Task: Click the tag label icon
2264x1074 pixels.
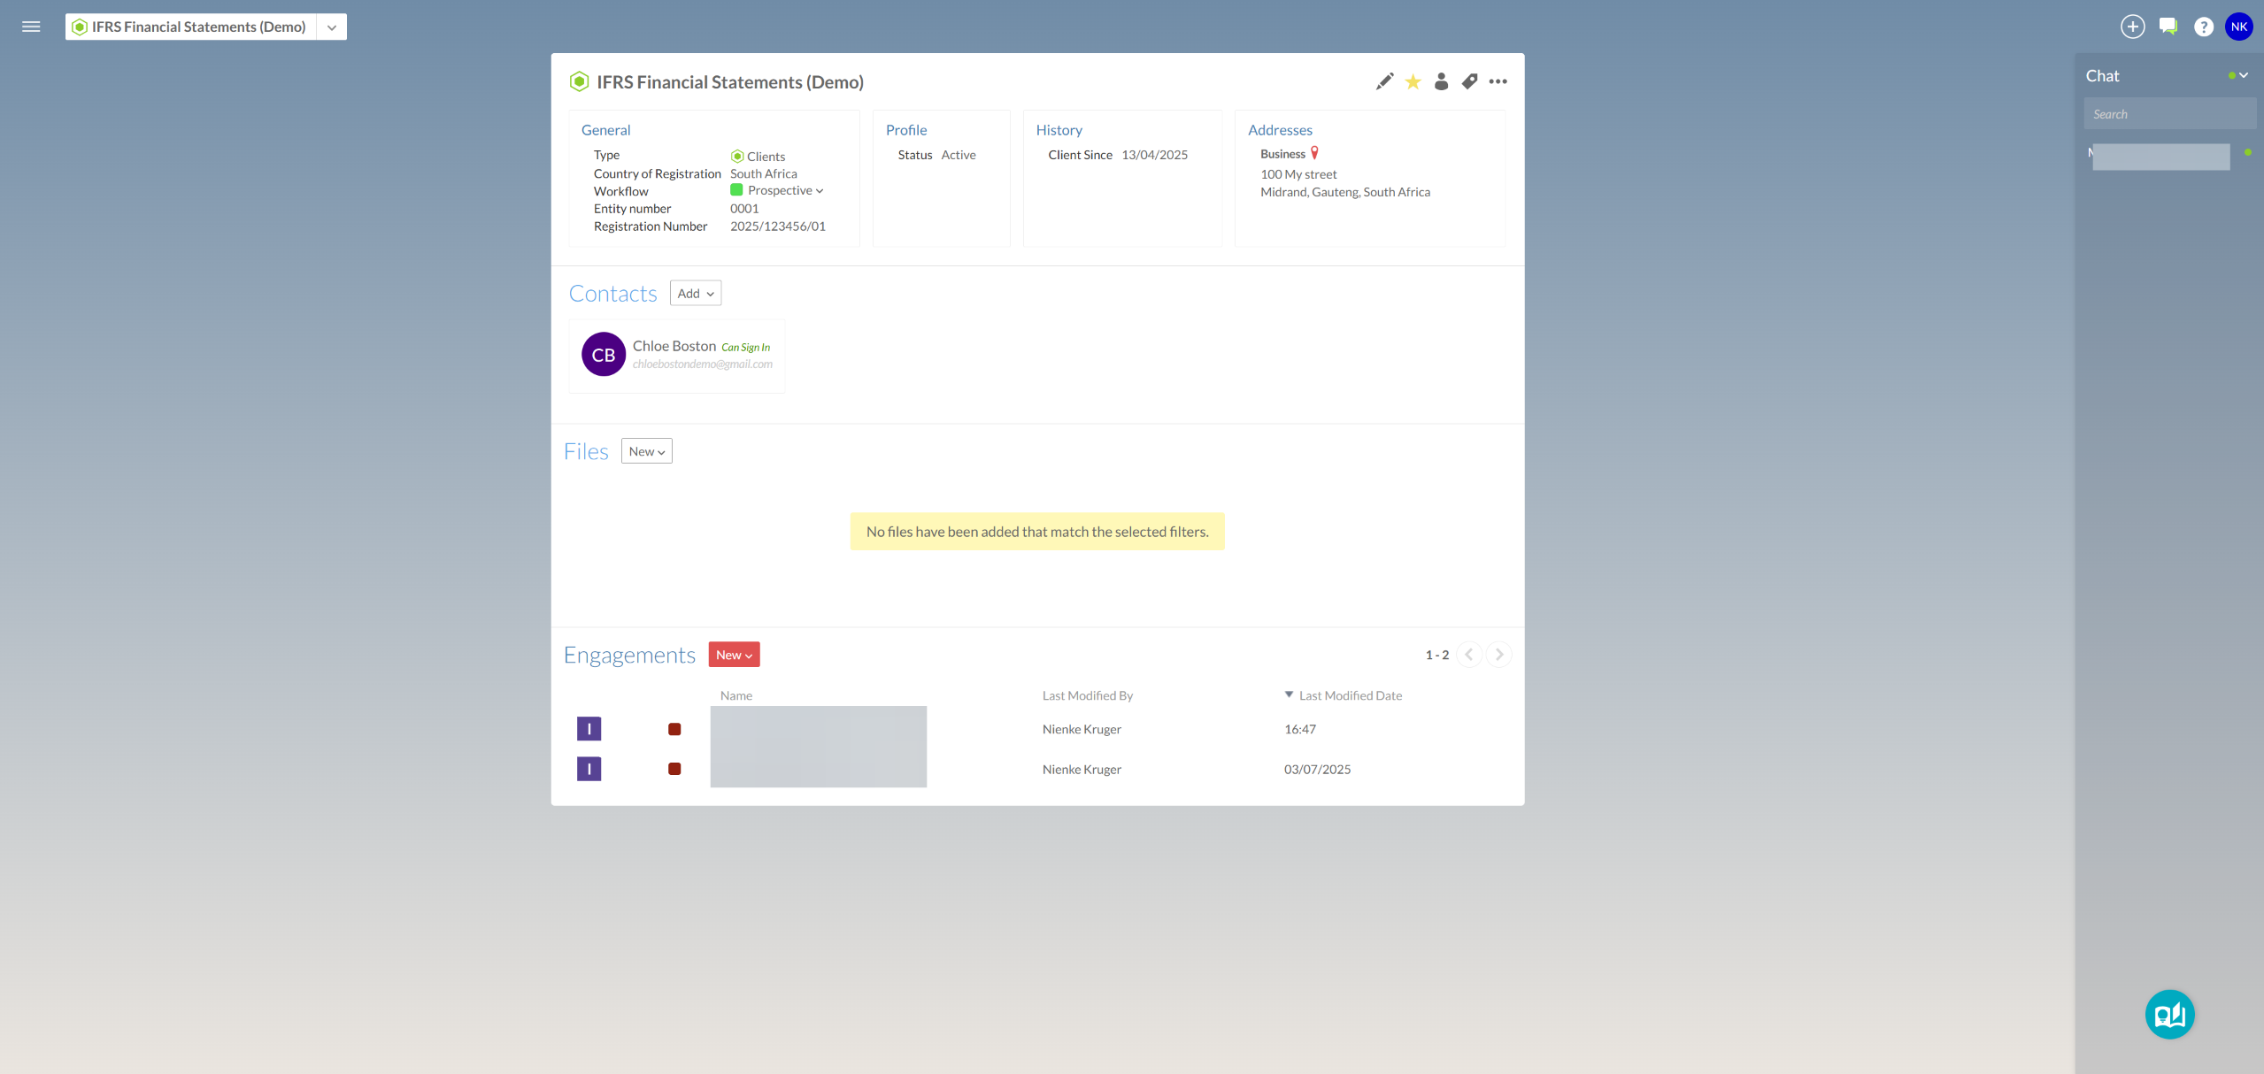Action: tap(1469, 81)
